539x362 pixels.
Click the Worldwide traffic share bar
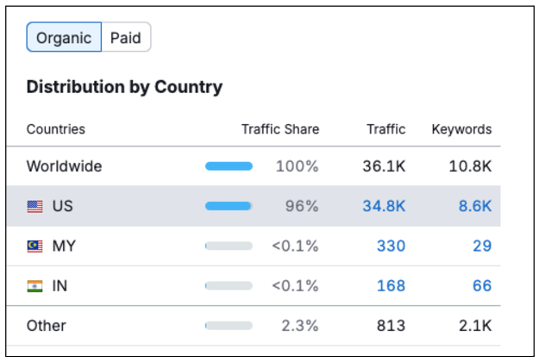(229, 166)
